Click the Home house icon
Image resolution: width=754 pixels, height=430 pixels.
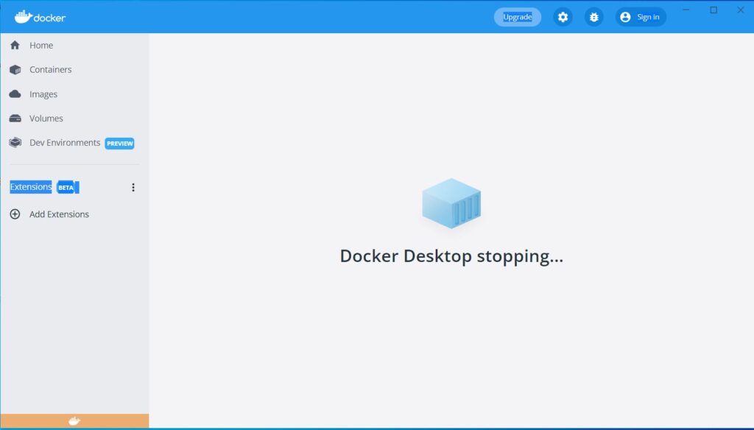click(x=15, y=45)
